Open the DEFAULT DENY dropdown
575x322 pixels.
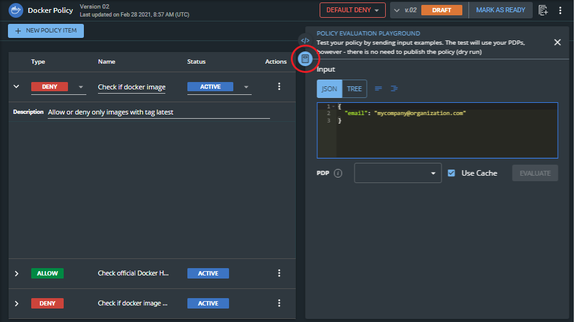[x=352, y=10]
